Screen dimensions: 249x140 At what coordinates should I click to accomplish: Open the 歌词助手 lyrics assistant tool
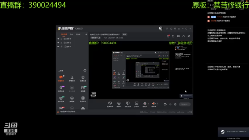(x=83, y=99)
